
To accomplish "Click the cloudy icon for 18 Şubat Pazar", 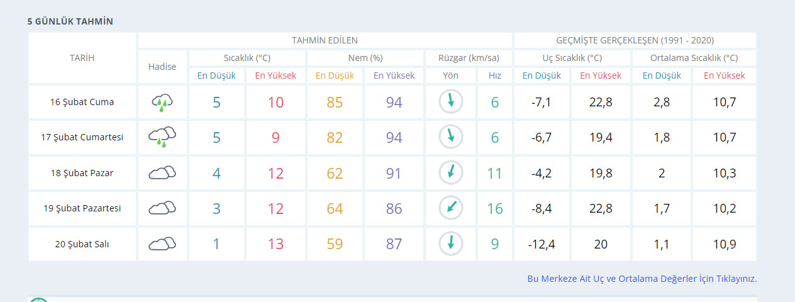I will (162, 173).
